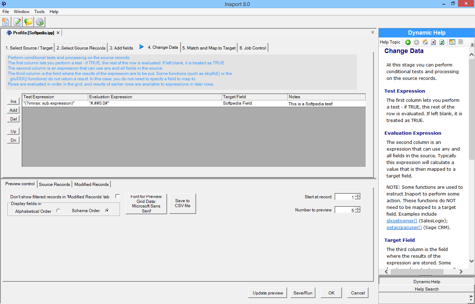Increase Start at record value
The height and width of the screenshot is (304, 475).
[x=357, y=195]
